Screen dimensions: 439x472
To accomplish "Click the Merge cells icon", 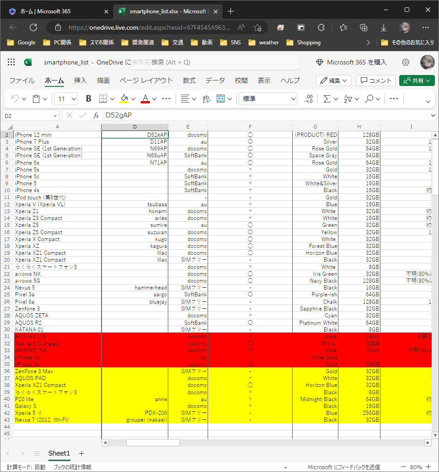I will [x=220, y=98].
